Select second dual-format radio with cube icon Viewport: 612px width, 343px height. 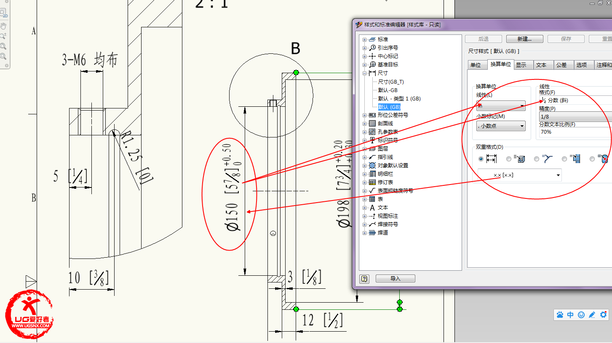(x=509, y=159)
